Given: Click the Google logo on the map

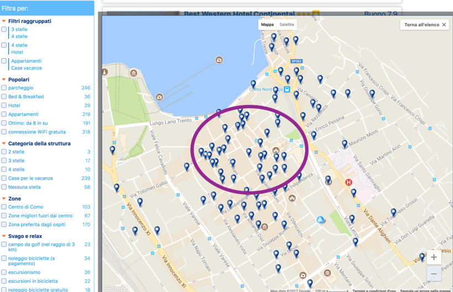Looking at the screenshot, I should (115, 288).
